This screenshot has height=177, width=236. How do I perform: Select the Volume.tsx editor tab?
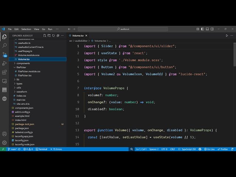click(x=78, y=36)
